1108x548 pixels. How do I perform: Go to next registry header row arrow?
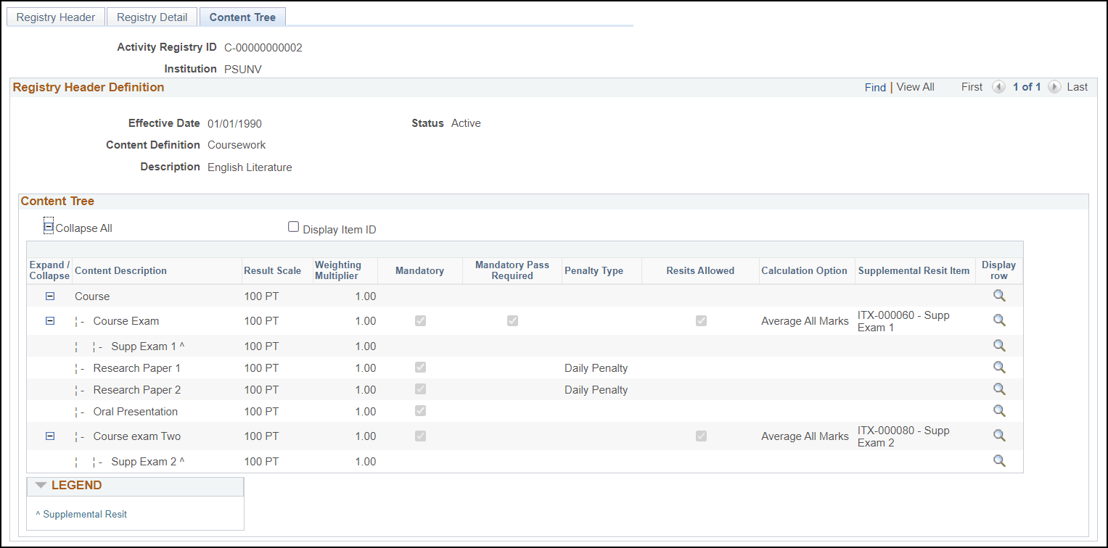tap(1054, 87)
